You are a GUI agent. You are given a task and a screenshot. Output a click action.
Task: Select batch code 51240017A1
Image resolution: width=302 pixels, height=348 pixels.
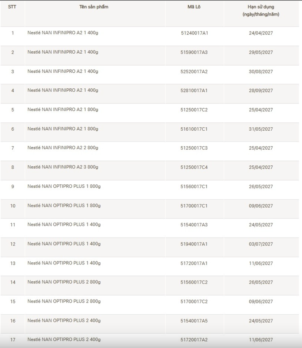coord(194,33)
